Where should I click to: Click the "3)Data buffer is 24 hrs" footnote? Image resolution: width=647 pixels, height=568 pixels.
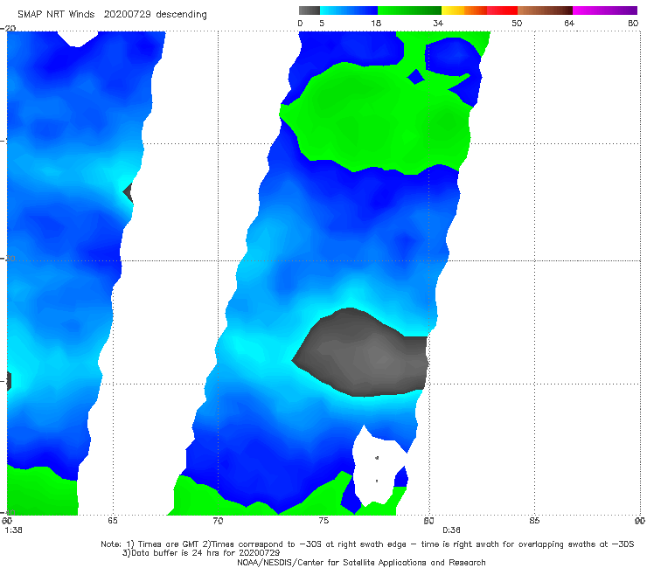point(201,553)
